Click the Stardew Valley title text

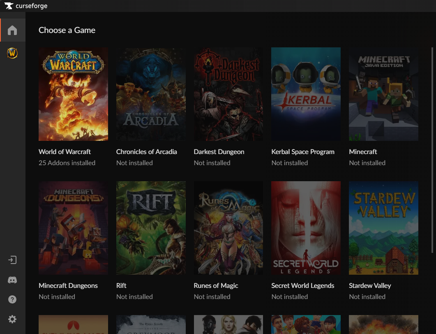(x=370, y=285)
